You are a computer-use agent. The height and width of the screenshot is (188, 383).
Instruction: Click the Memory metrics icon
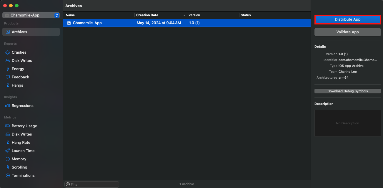pos(8,159)
